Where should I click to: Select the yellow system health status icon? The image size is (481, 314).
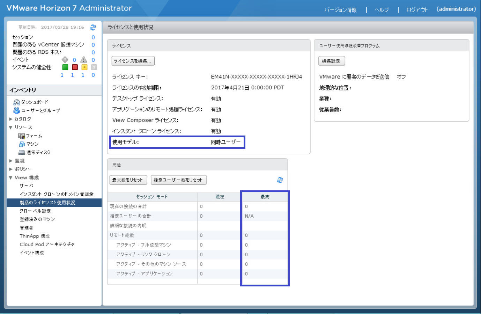pos(84,67)
